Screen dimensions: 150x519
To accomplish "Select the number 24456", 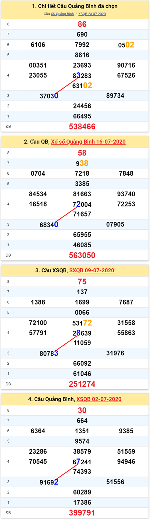I will [x=82, y=106].
